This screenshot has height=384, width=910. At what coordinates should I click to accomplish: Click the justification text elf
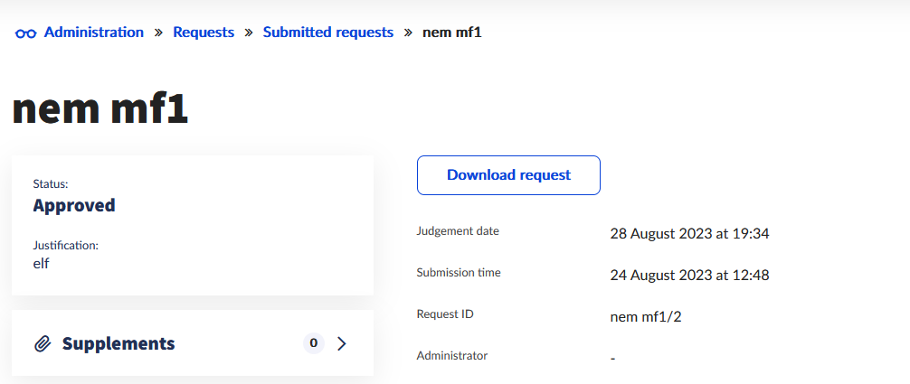(x=42, y=263)
